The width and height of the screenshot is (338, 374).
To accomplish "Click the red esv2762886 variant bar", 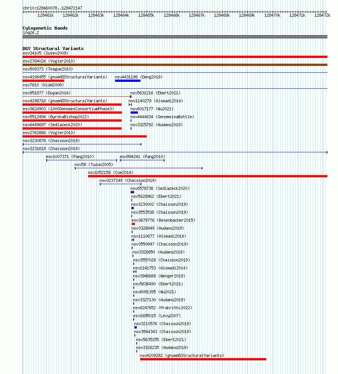I will click(x=85, y=136).
